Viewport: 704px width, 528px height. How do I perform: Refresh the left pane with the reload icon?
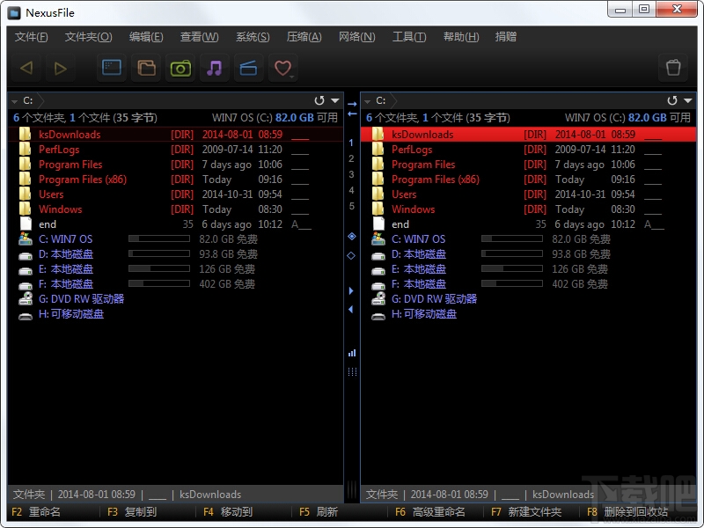pos(319,100)
